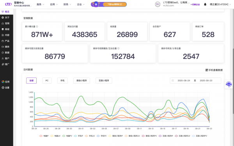Click the LTD logo in header

click(8, 4)
